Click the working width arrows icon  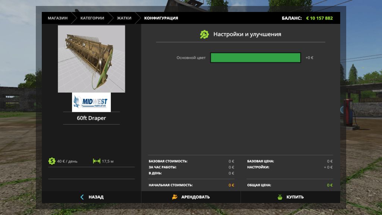pos(97,161)
